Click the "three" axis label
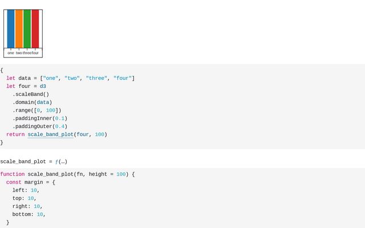The image size is (365, 228). 27,53
